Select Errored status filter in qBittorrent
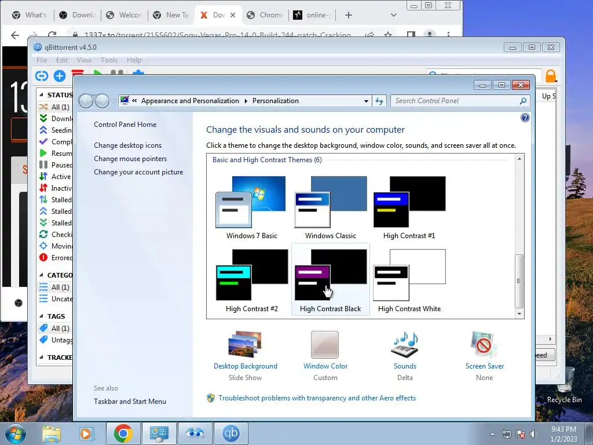593x445 pixels. tap(55, 258)
